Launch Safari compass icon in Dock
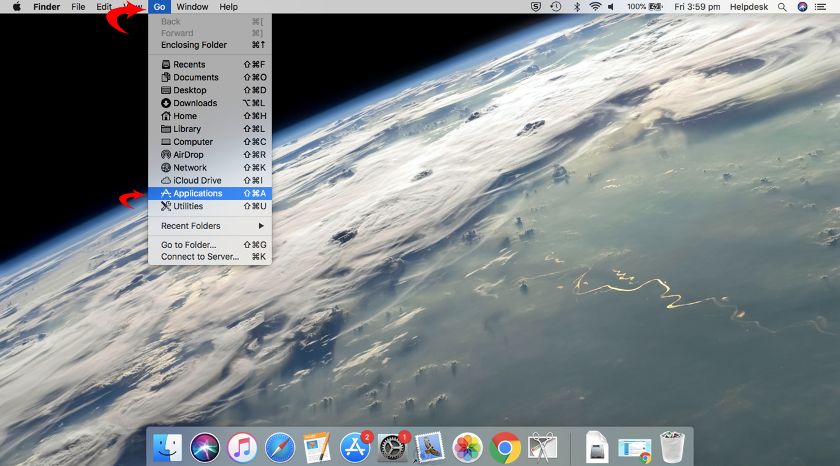This screenshot has width=840, height=466. (x=280, y=447)
